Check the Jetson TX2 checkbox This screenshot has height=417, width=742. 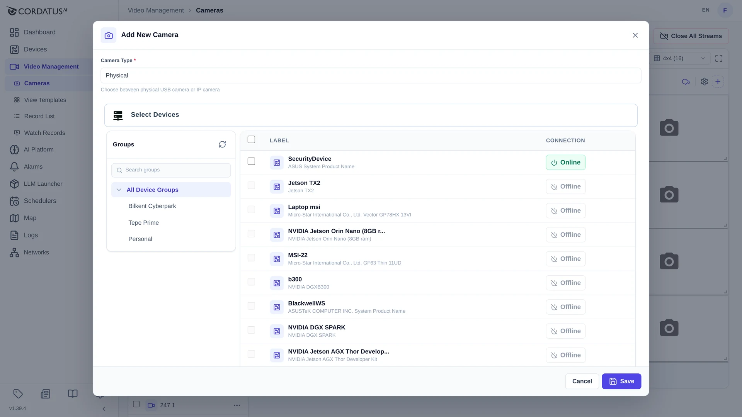(x=251, y=186)
